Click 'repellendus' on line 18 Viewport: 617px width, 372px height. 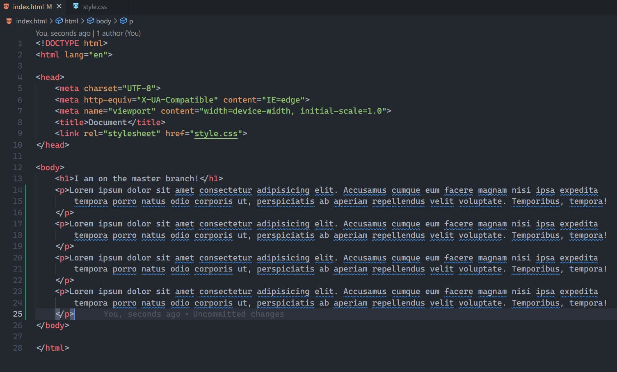[398, 235]
